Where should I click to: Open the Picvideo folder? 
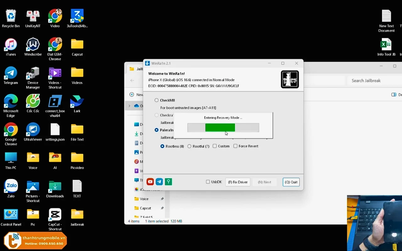click(77, 160)
